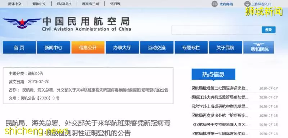
Task: Open the 新闻中心 news center tab
Action: point(54,48)
